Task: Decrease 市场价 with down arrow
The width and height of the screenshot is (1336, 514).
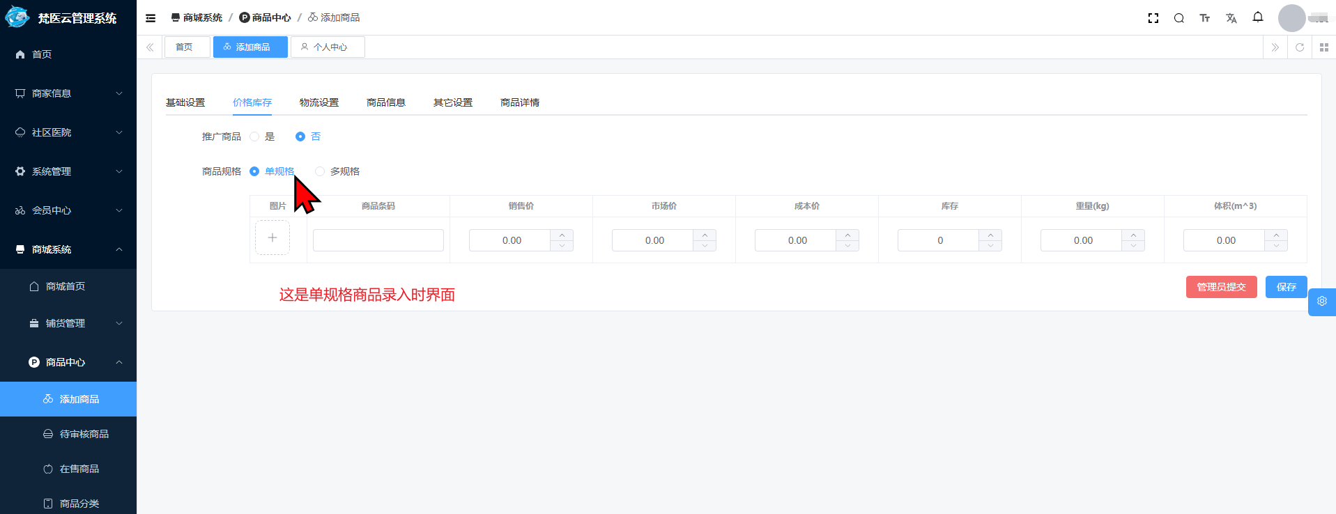Action: click(705, 246)
